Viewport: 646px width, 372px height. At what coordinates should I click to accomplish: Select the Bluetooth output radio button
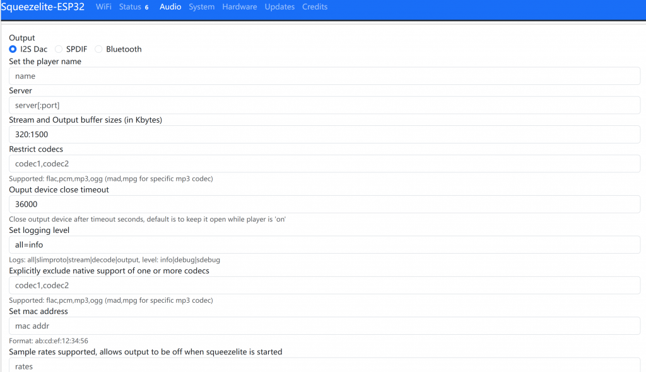(x=99, y=49)
